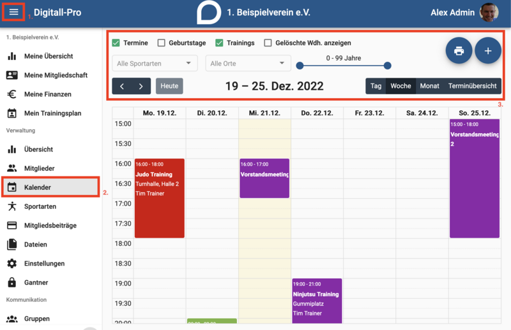Add a new appointment with plus button
This screenshot has height=330, width=511.
[x=488, y=51]
